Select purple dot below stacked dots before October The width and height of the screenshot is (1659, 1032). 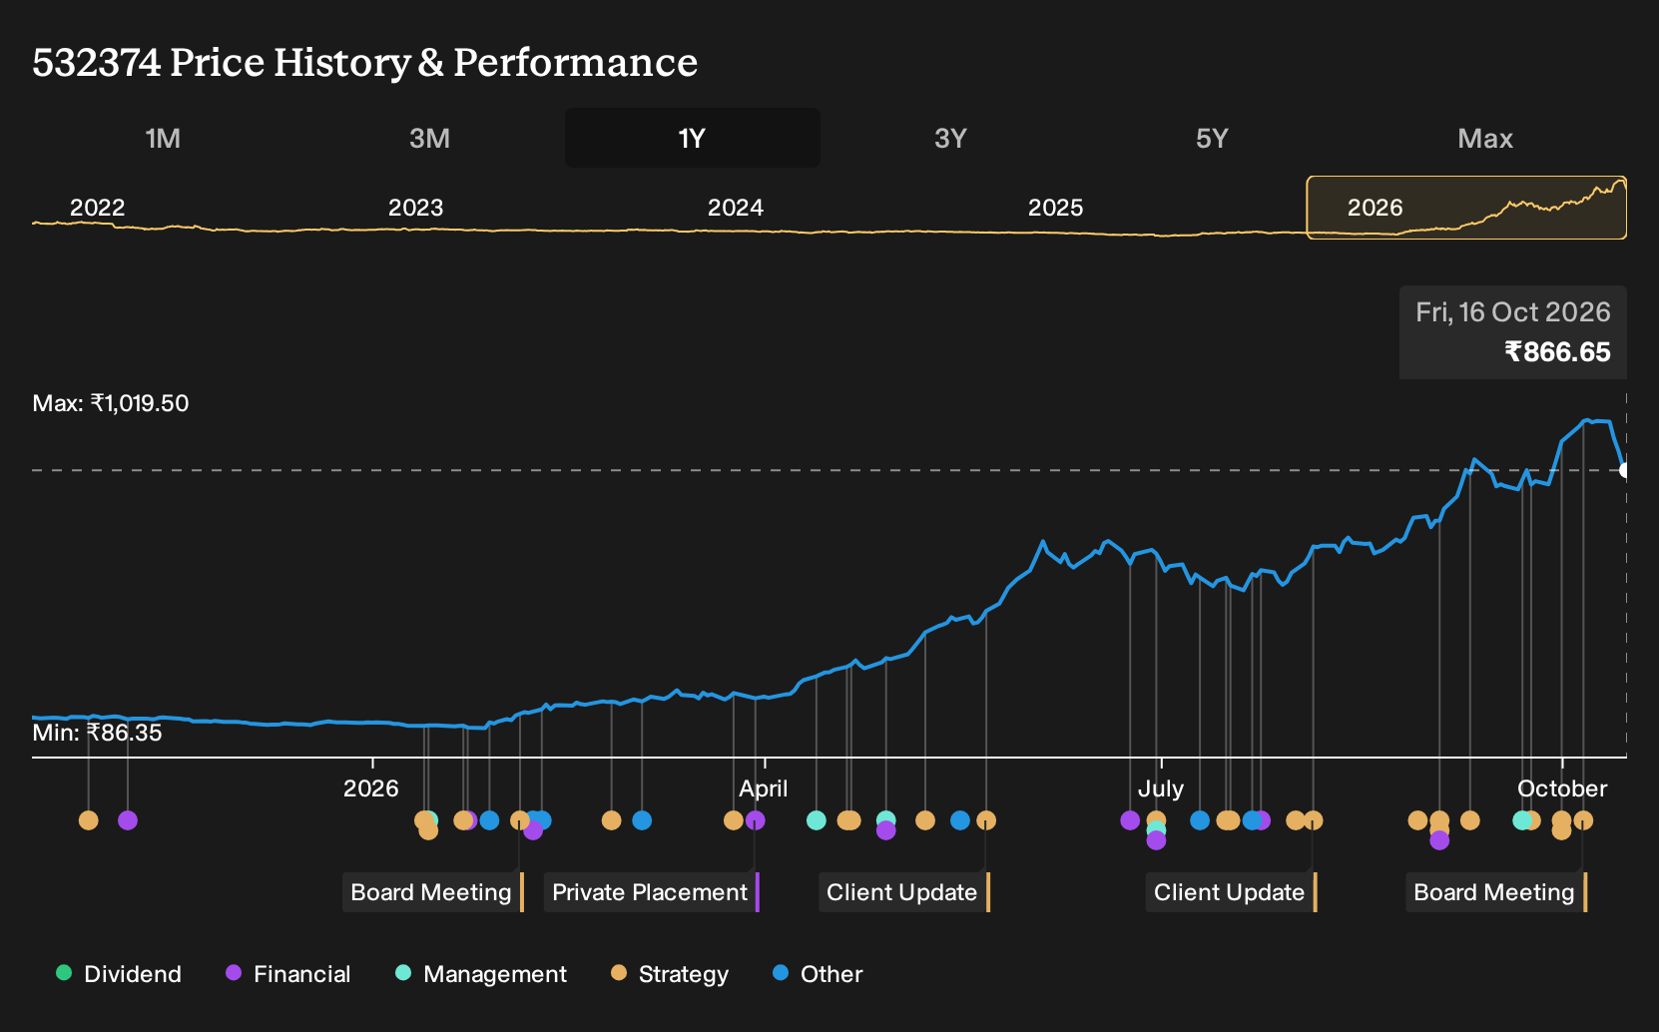click(x=1439, y=840)
